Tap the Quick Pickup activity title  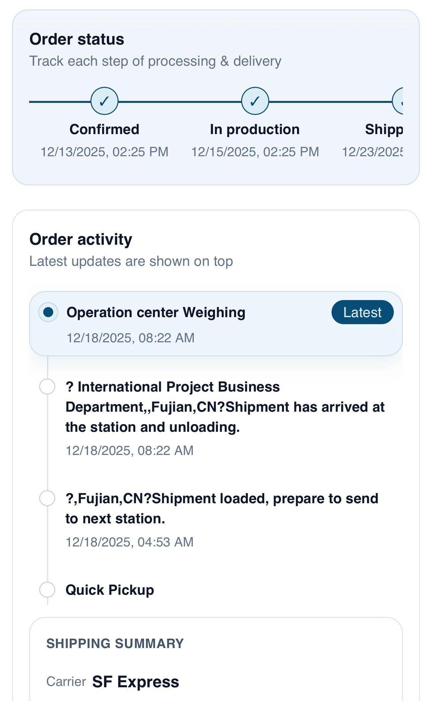pyautogui.click(x=110, y=590)
